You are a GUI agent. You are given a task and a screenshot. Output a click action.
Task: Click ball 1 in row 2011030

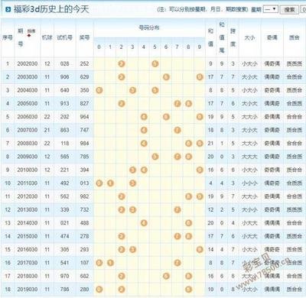(110, 183)
